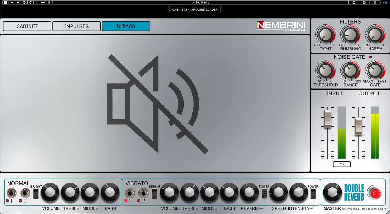Click the minus zoom-out icon
This screenshot has width=390, height=214.
(12, 3)
